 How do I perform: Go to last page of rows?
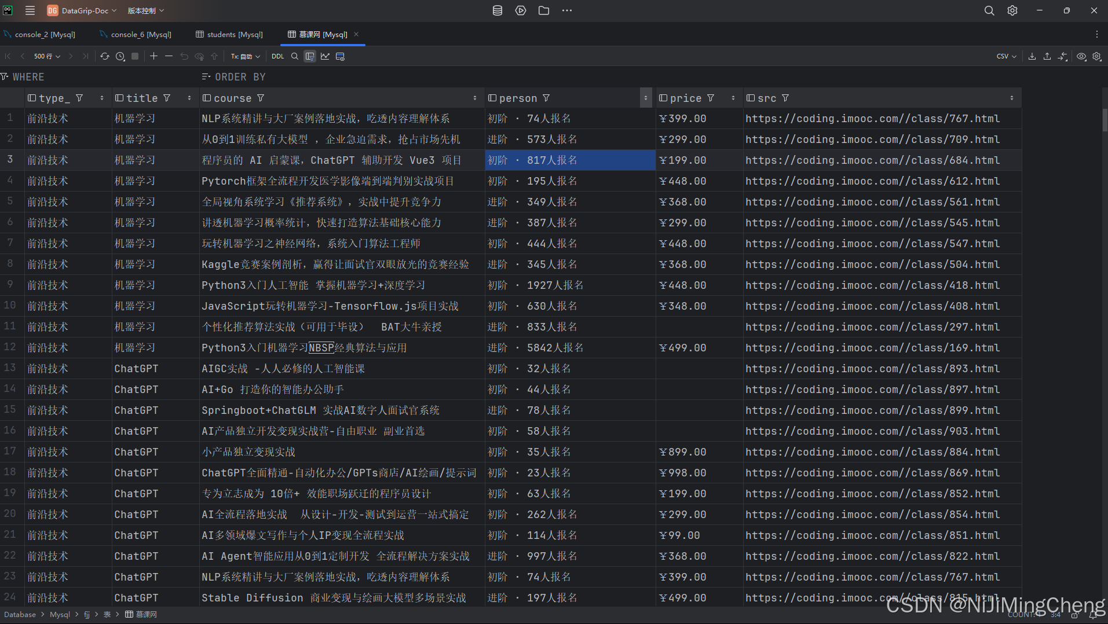coord(86,56)
